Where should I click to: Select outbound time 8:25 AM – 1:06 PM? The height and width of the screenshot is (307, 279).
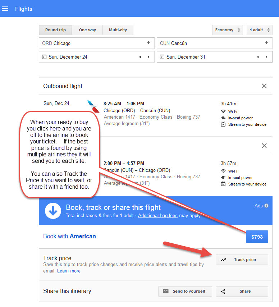pyautogui.click(x=124, y=104)
